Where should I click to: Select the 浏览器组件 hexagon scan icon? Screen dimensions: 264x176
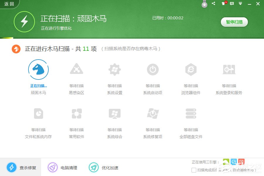191,70
